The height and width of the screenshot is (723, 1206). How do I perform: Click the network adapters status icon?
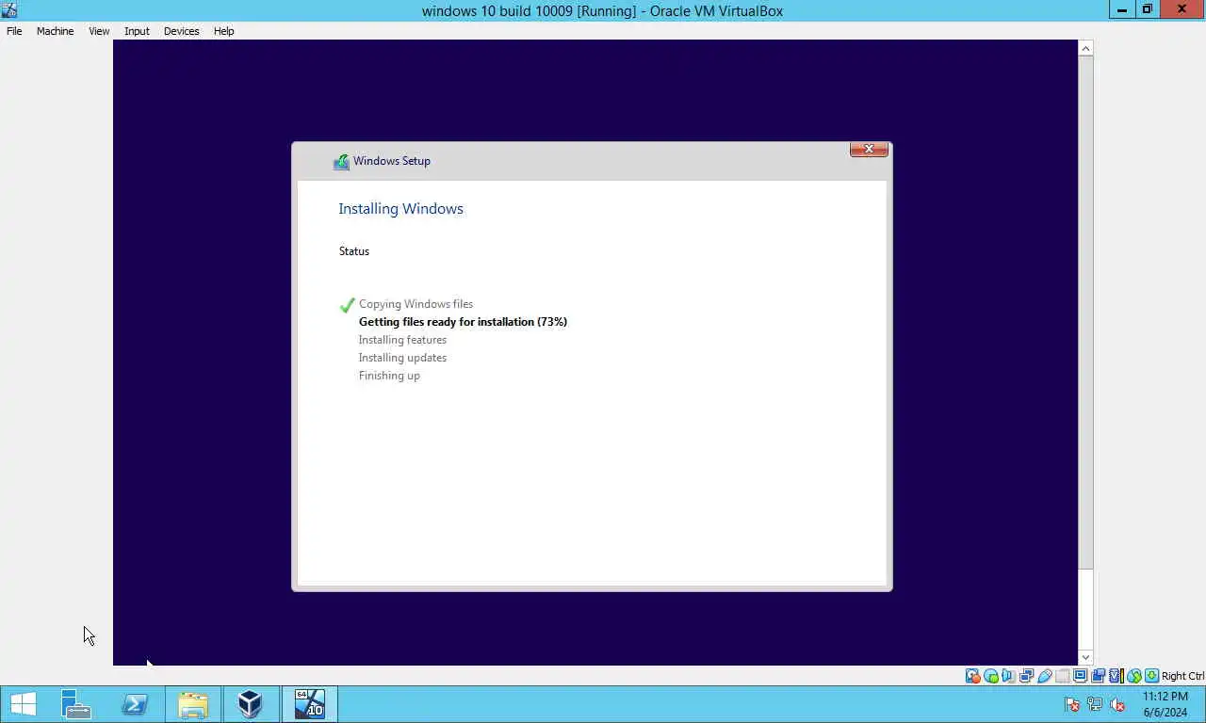click(1026, 676)
